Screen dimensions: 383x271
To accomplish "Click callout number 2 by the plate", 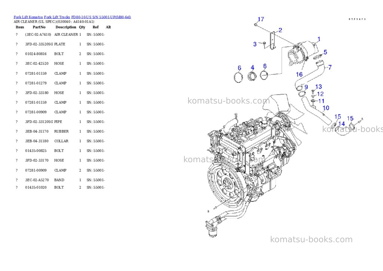I will pyautogui.click(x=280, y=30).
